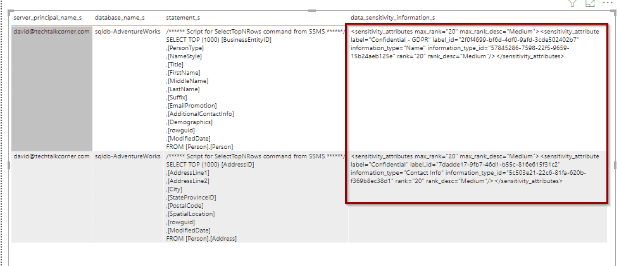Click the right-middle edge handle of the visual
Screen dimensions: 619x266
pyautogui.click(x=615, y=165)
